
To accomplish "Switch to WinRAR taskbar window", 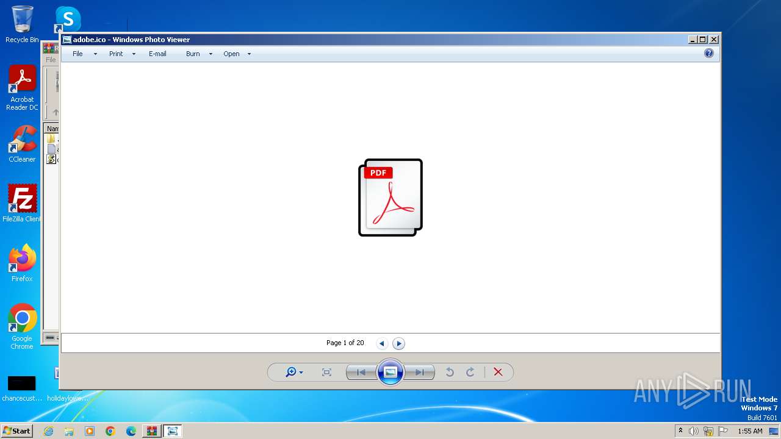I will 152,431.
